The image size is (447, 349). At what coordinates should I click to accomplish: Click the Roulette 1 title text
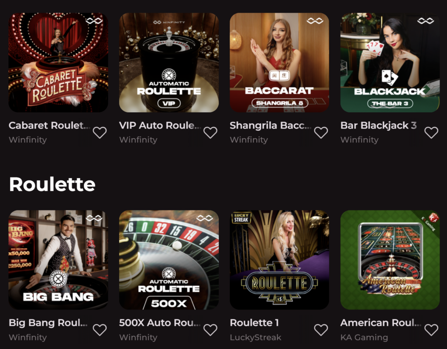pos(254,323)
